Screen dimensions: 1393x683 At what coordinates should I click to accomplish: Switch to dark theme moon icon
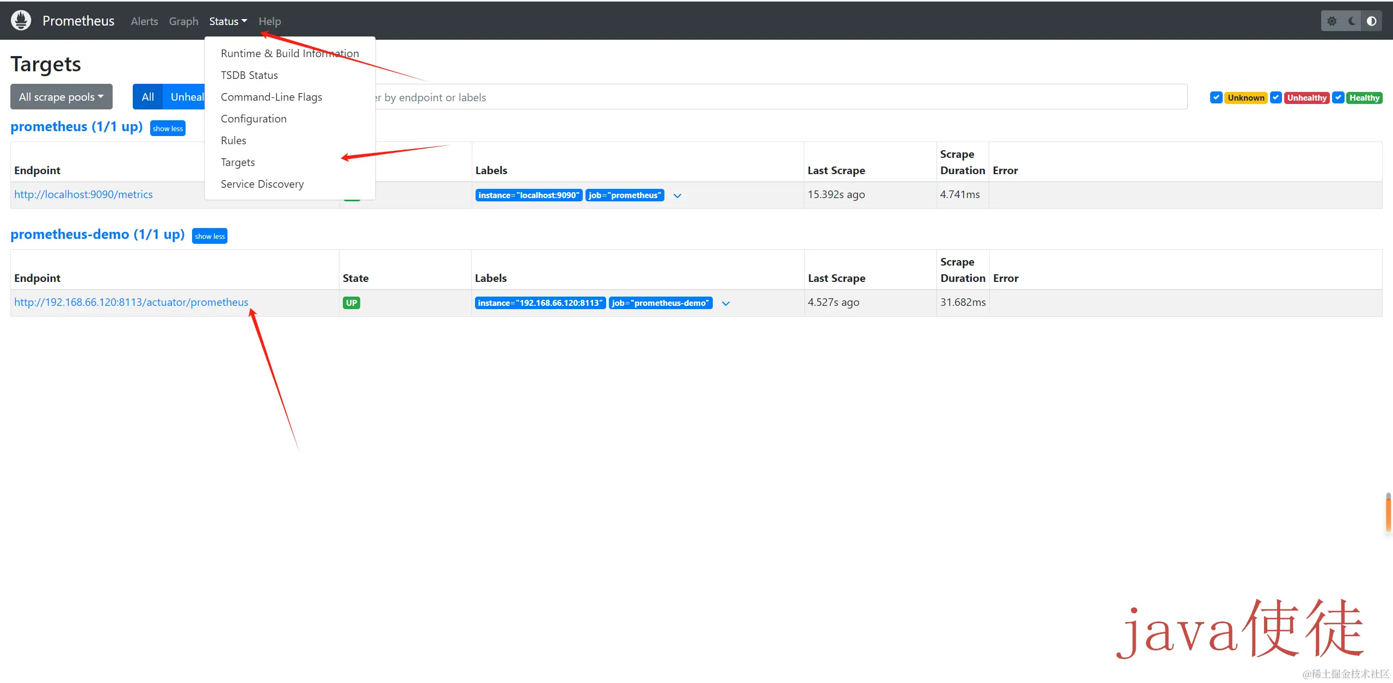tap(1352, 21)
